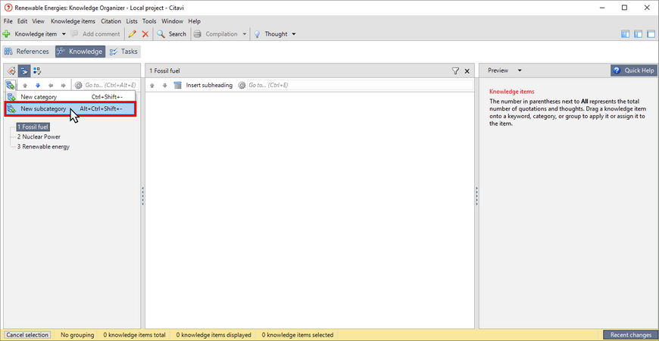Click 0 knowledge items selected status text
This screenshot has width=659, height=341.
click(x=298, y=335)
